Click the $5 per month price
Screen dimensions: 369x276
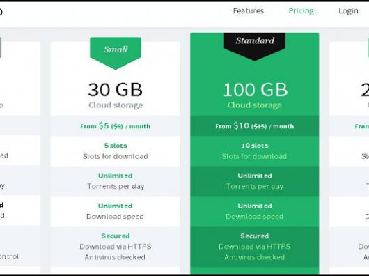click(x=115, y=126)
